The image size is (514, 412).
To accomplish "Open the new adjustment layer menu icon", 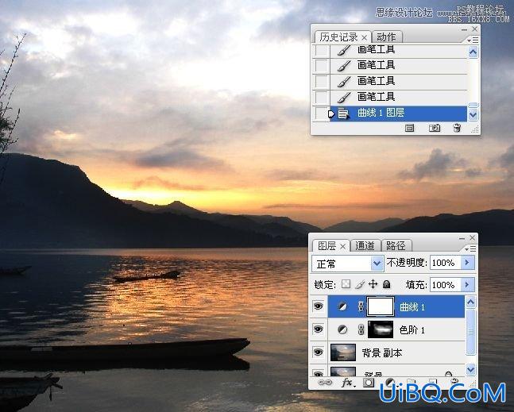I will pyautogui.click(x=389, y=382).
